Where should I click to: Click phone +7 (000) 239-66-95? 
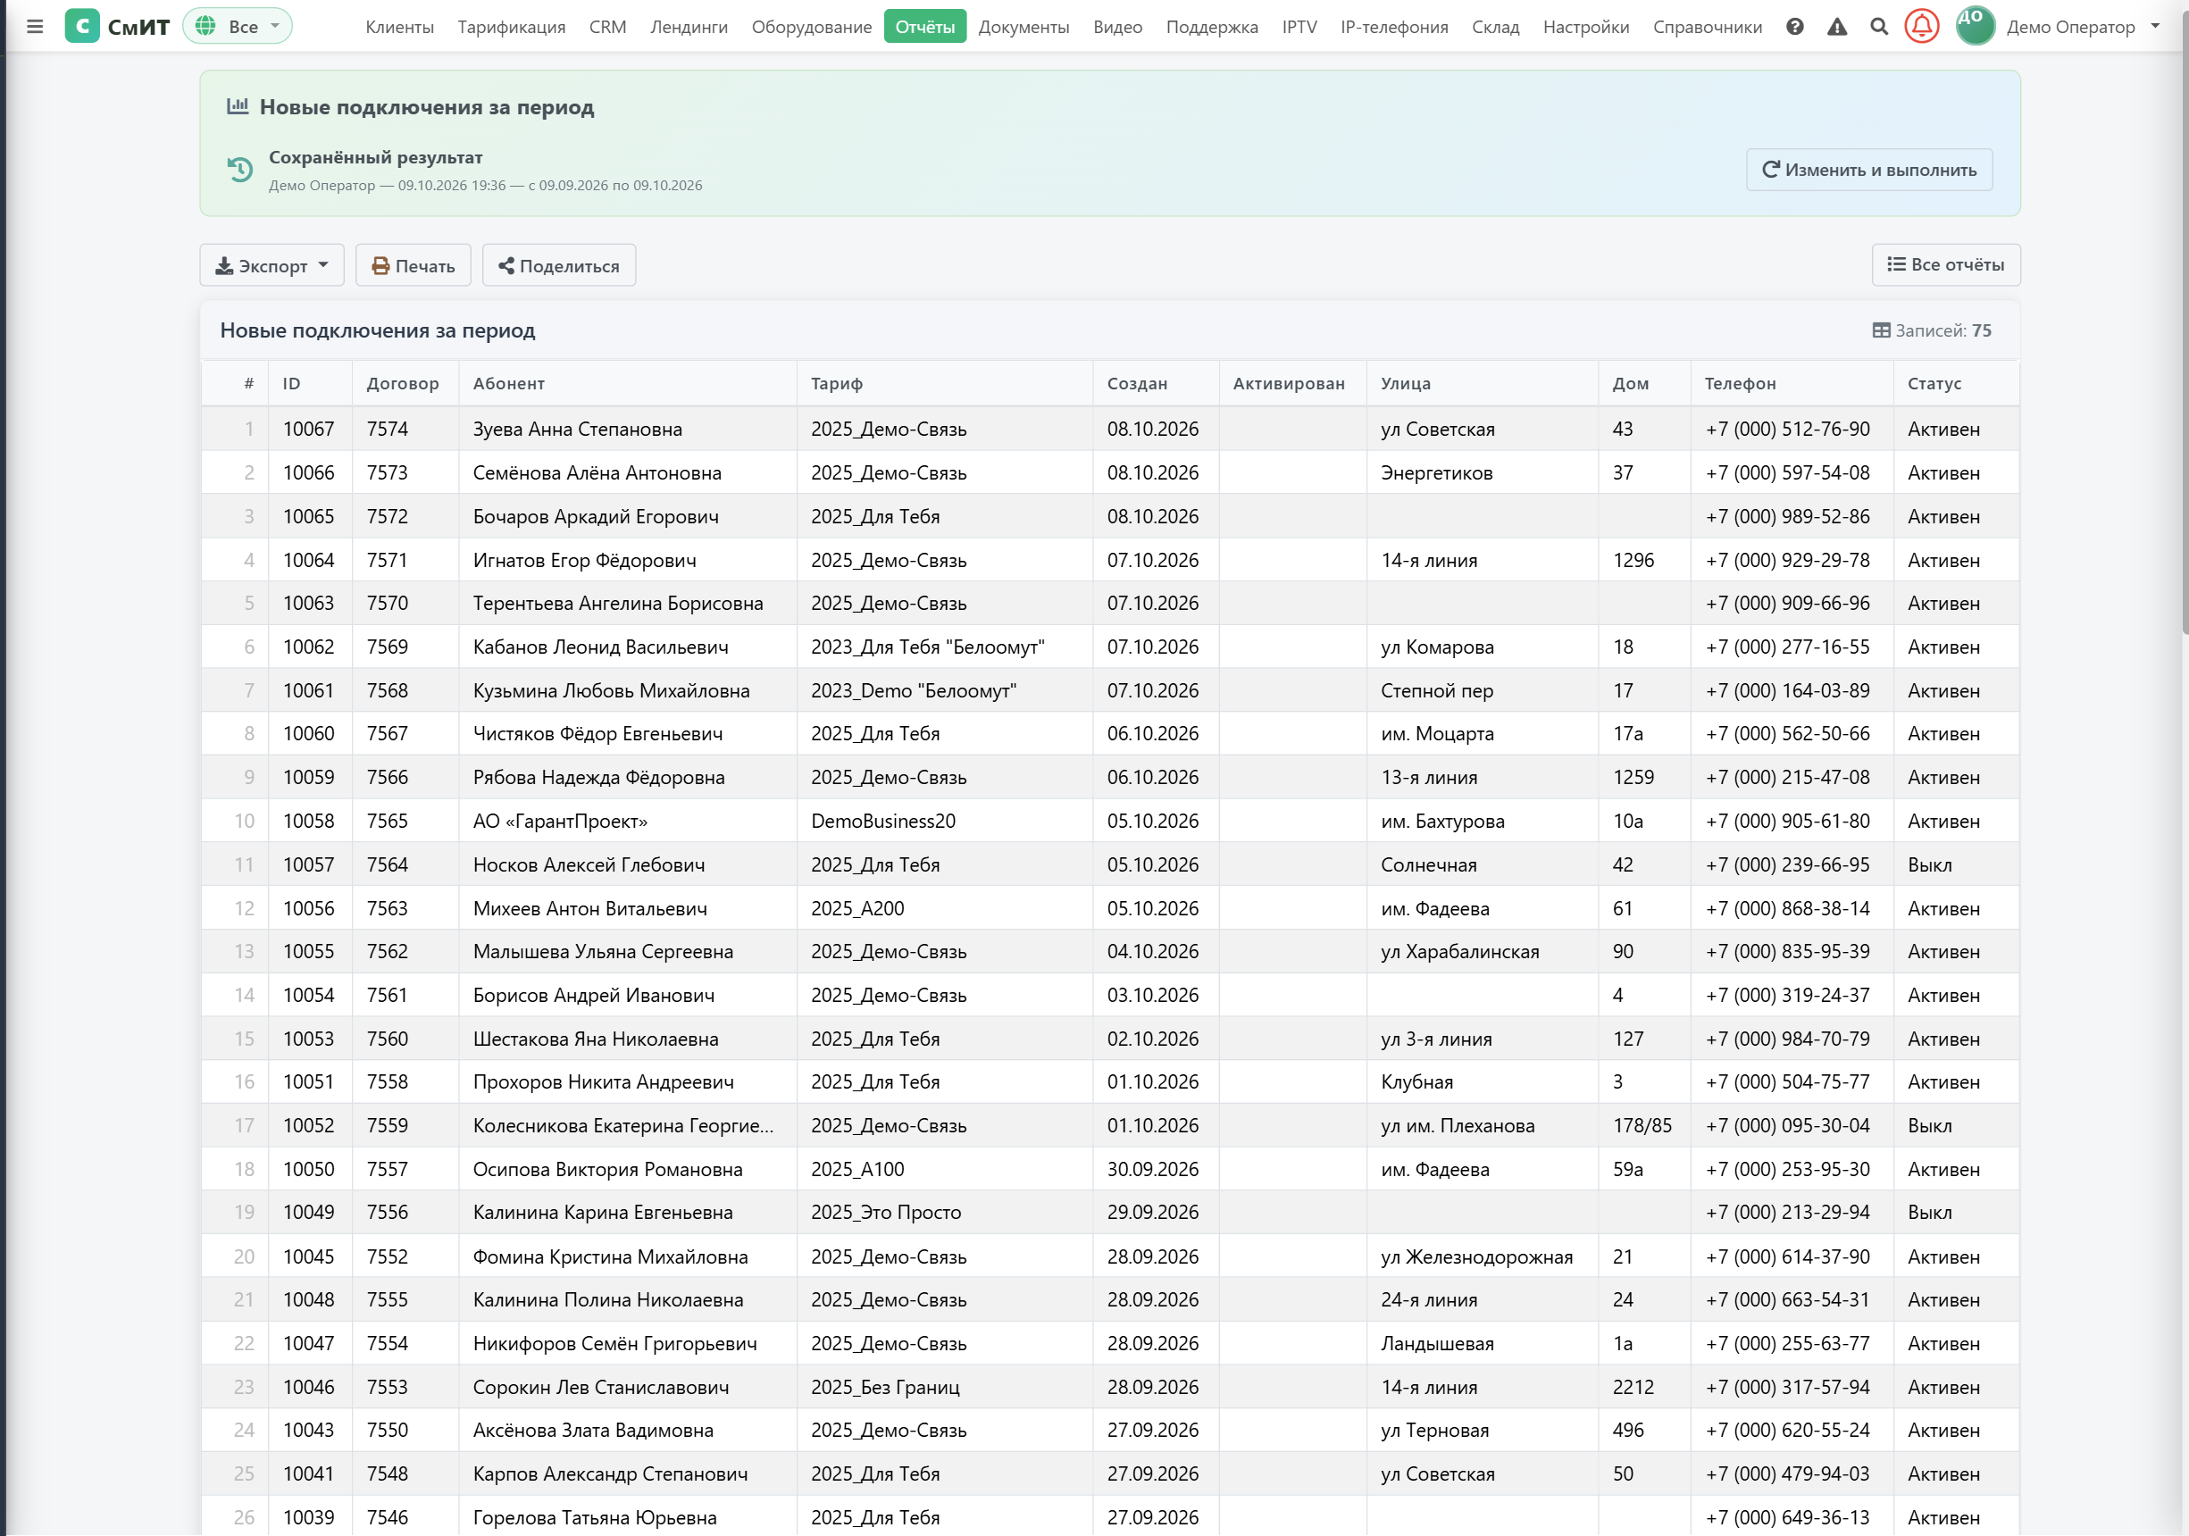tap(1787, 864)
